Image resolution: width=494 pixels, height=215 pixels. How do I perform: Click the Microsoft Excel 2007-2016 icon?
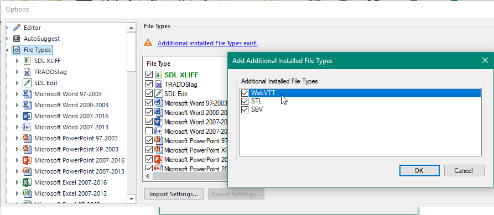[x=27, y=182]
